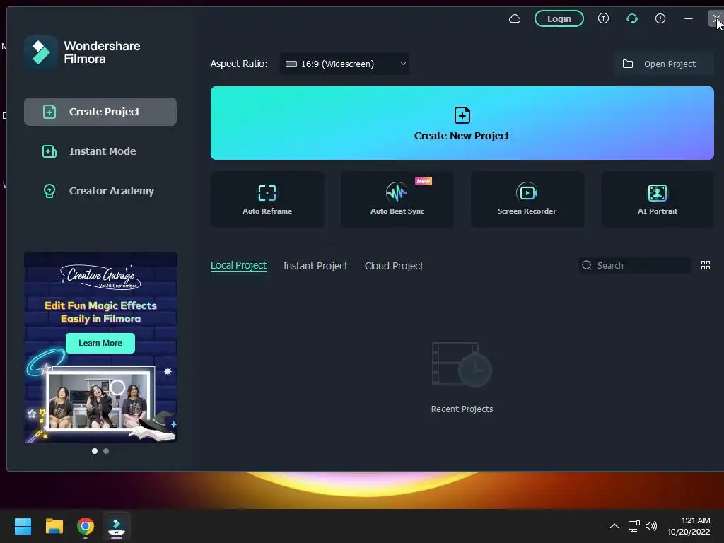Open Google Chrome from taskbar

86,526
